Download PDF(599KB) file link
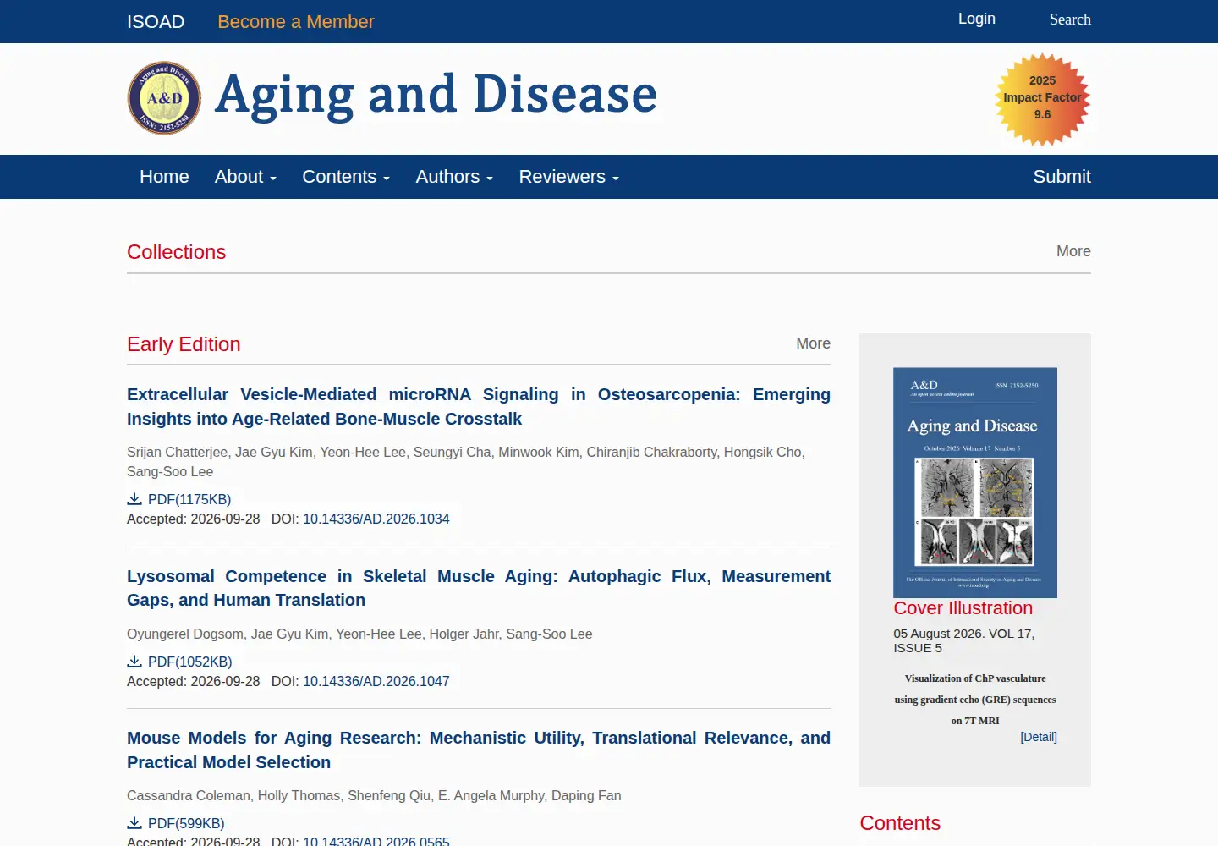 coord(186,823)
